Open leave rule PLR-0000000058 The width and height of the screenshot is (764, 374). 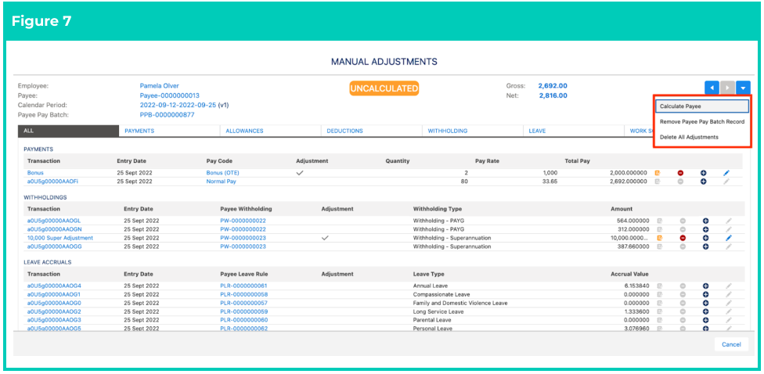(x=244, y=295)
